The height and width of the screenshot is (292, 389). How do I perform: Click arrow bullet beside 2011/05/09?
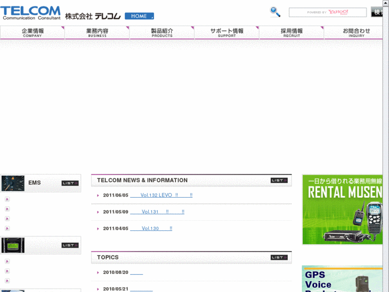98,212
